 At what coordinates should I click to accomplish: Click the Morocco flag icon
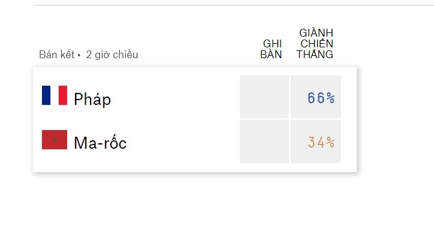pyautogui.click(x=55, y=140)
